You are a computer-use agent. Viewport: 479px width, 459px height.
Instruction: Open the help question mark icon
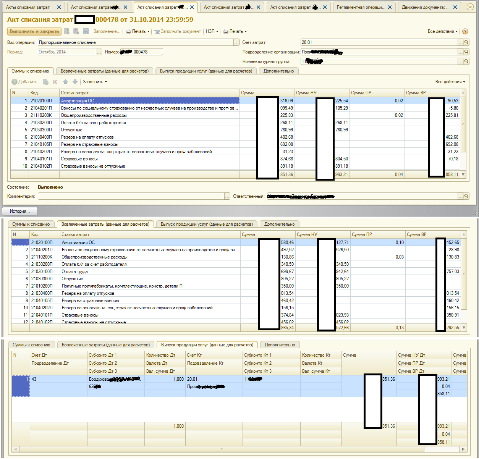tap(465, 32)
